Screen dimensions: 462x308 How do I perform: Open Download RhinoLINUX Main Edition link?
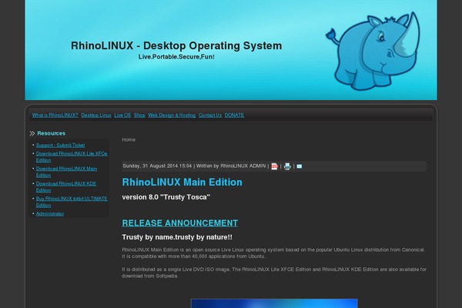tap(66, 172)
